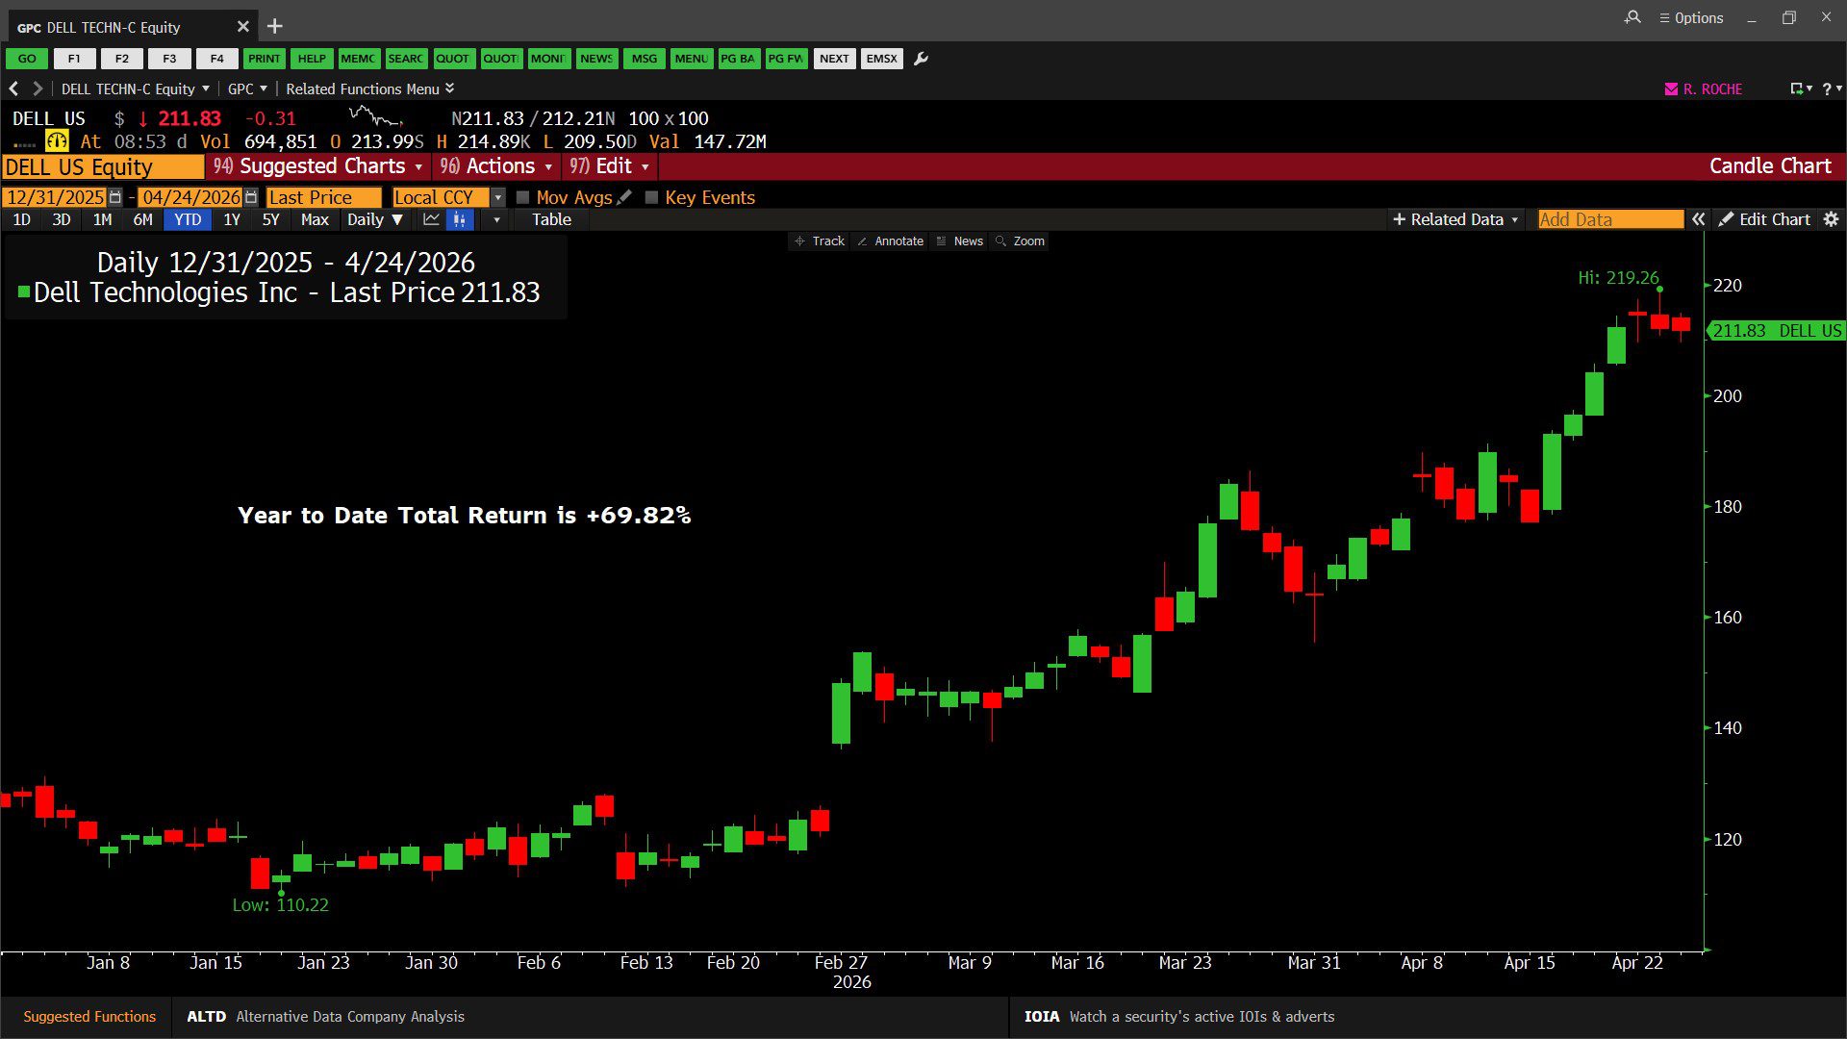
Task: Click the Edit Chart button
Action: (1764, 219)
